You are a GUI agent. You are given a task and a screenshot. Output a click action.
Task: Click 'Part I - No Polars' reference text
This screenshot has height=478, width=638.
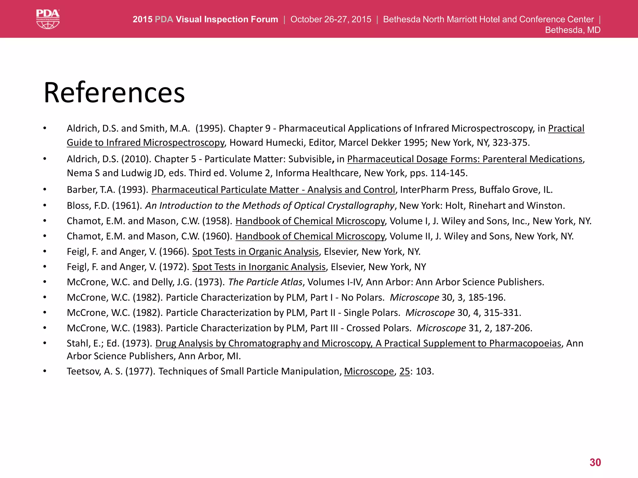point(347,298)
